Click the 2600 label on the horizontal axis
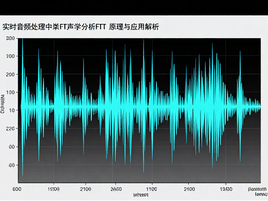Image resolution: width=268 pixels, height=201 pixels. click(116, 189)
